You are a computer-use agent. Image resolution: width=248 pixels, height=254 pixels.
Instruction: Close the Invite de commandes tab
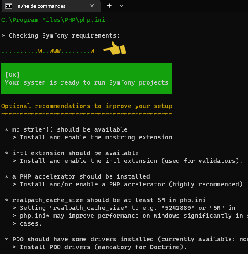click(x=92, y=6)
